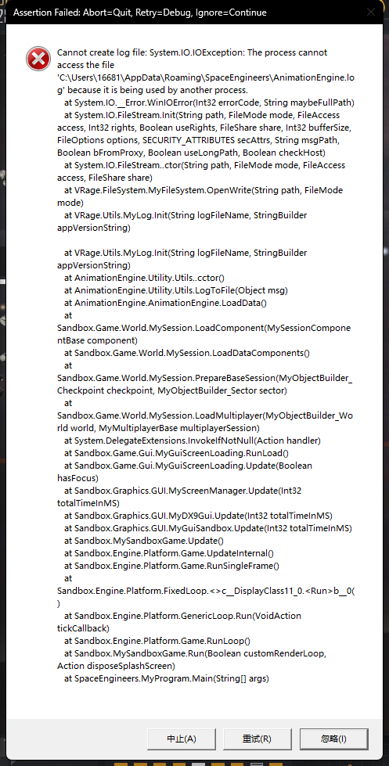Click the red error X icon

(x=38, y=60)
